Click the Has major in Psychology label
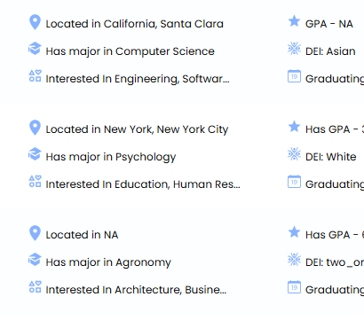 click(111, 157)
